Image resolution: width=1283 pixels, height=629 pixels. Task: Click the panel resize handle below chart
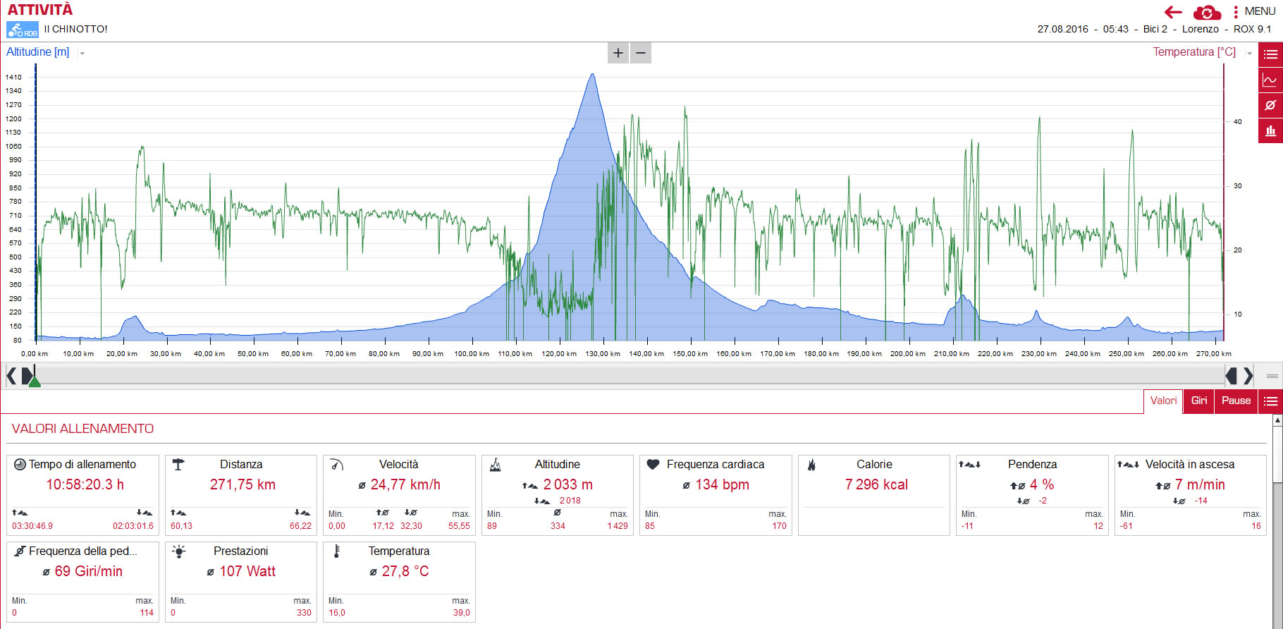(x=1272, y=376)
